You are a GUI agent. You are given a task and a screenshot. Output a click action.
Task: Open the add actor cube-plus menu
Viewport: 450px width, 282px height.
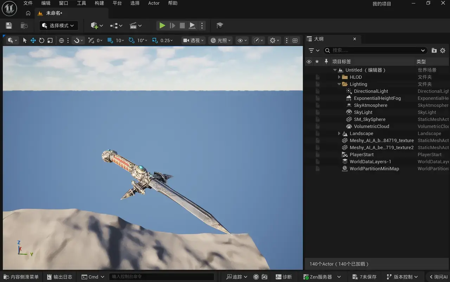coord(97,25)
